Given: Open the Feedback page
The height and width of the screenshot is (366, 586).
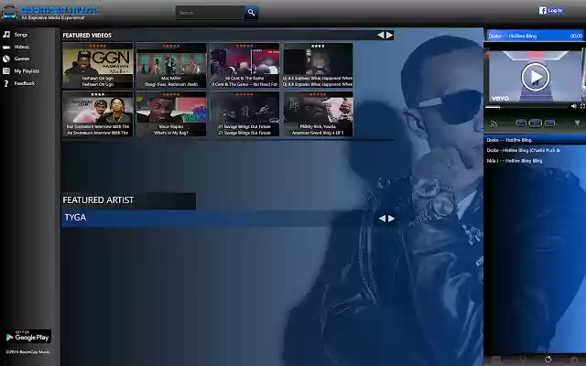Looking at the screenshot, I should 25,83.
